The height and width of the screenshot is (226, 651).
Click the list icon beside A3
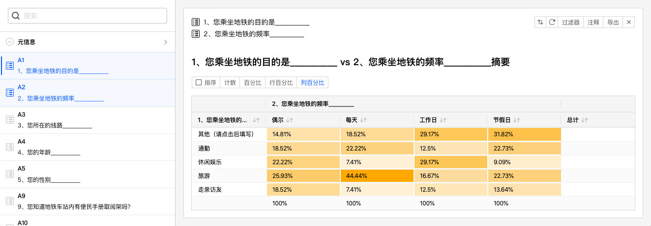[9, 119]
